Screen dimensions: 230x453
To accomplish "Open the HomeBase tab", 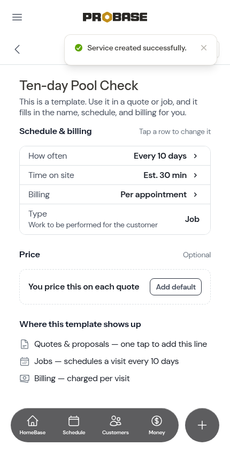I will [x=32, y=425].
